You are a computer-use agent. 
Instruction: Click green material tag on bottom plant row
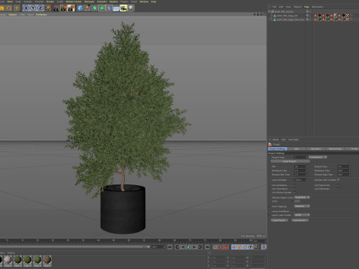point(319,19)
